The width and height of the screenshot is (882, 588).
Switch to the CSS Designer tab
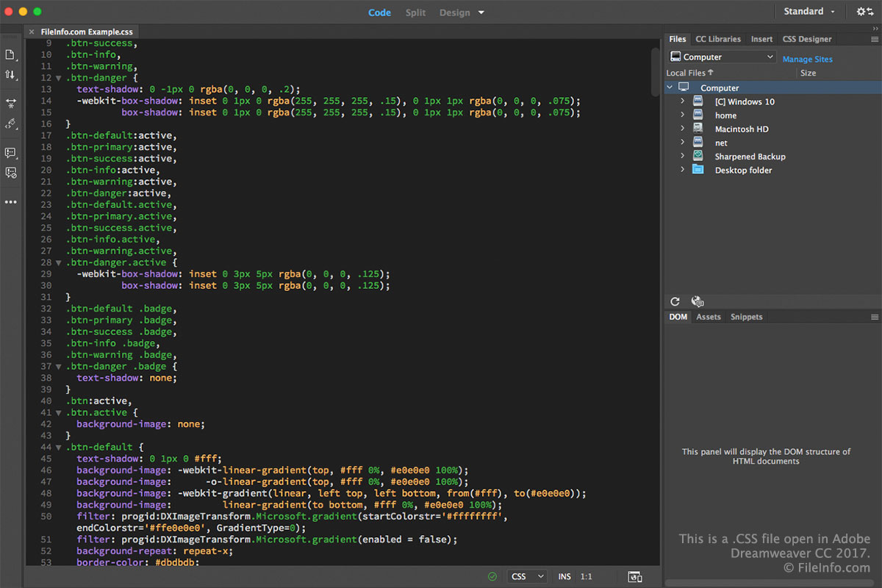click(x=806, y=39)
